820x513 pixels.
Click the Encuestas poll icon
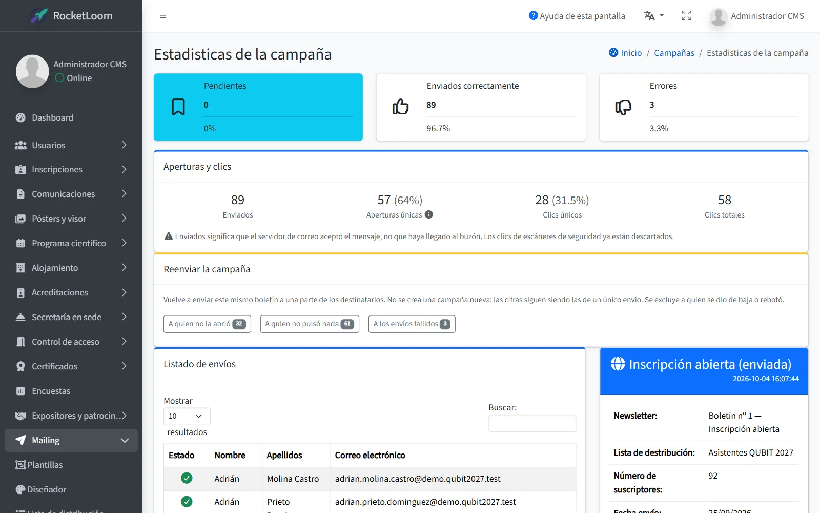[x=20, y=391]
